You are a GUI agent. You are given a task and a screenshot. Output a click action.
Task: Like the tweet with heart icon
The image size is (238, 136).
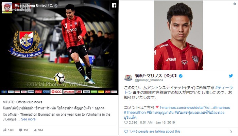click(126, 122)
